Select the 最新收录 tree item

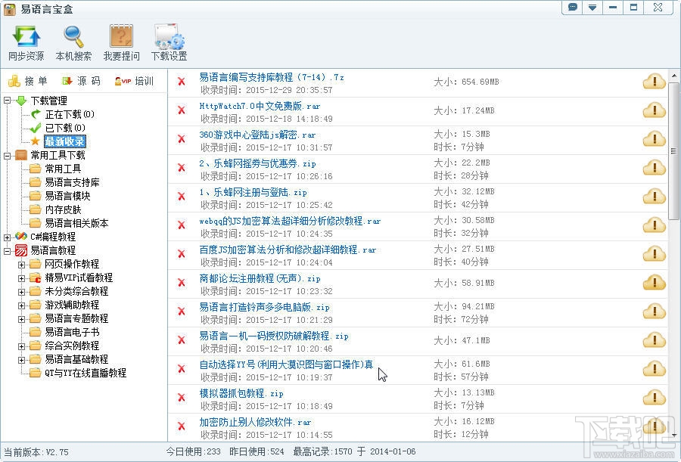pos(65,141)
